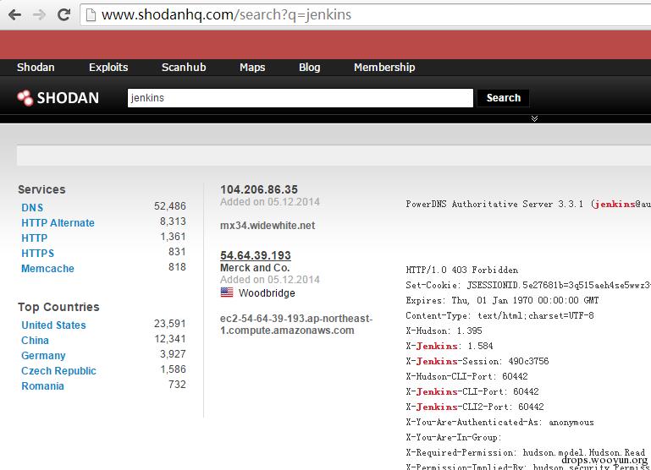This screenshot has height=470, width=651.
Task: Click the Search button
Action: point(503,98)
